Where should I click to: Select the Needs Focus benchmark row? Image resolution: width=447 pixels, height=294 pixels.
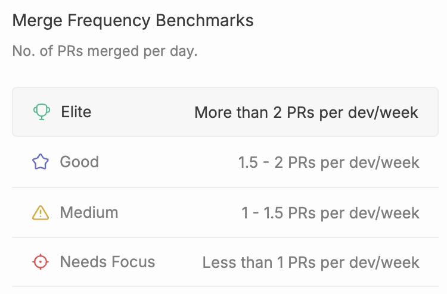(x=225, y=262)
